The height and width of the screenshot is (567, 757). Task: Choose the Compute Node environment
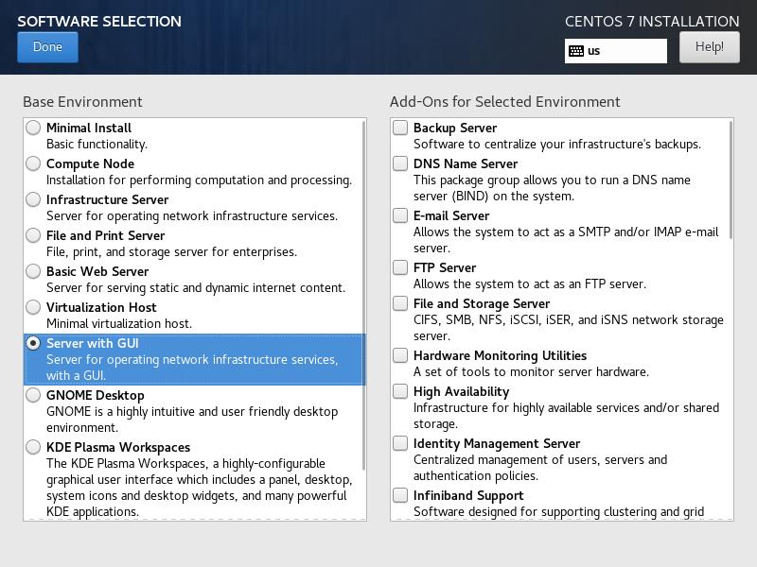34,163
